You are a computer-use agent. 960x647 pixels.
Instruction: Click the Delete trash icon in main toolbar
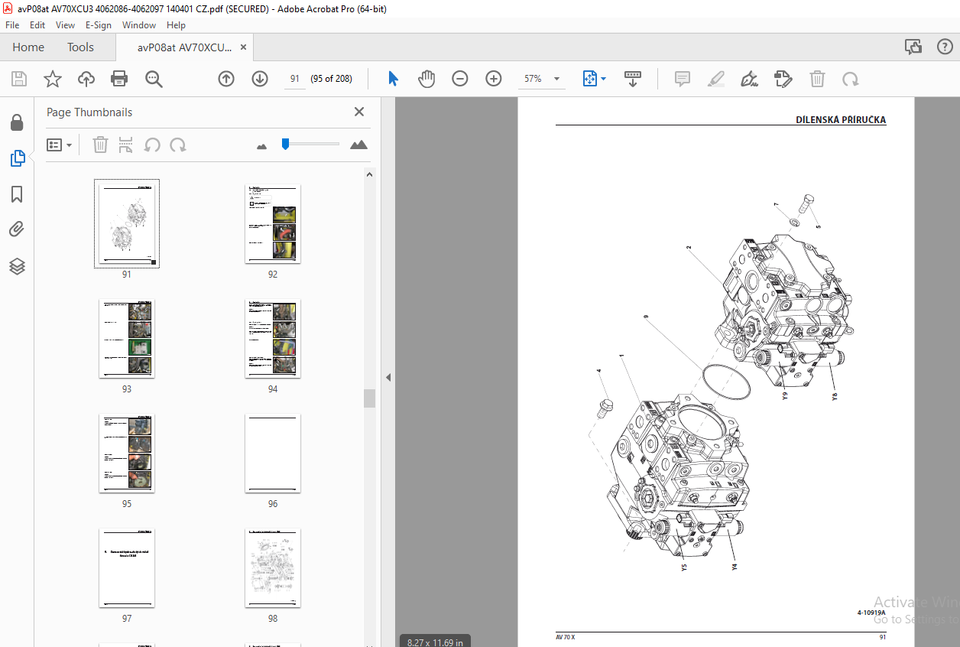[x=817, y=79]
